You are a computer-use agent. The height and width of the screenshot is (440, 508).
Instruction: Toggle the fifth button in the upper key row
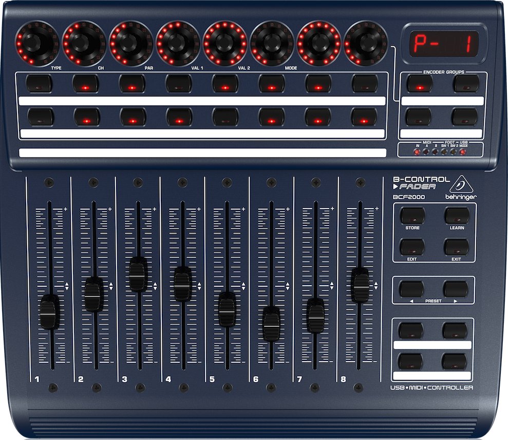tap(225, 83)
